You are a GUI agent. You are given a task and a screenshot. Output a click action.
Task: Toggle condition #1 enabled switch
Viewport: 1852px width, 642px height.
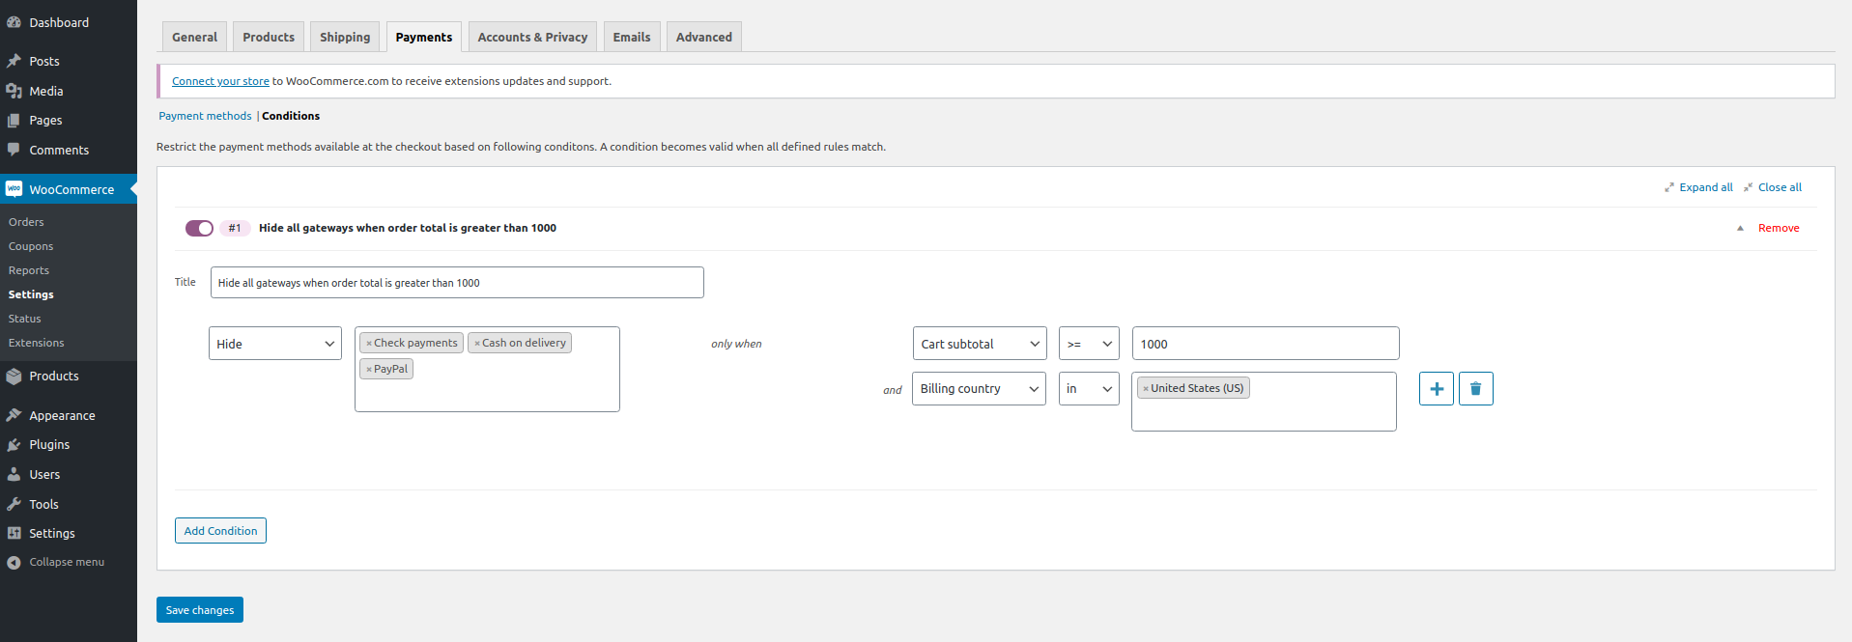click(x=199, y=228)
